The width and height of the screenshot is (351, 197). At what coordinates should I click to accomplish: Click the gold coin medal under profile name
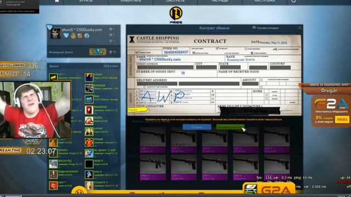(x=73, y=36)
